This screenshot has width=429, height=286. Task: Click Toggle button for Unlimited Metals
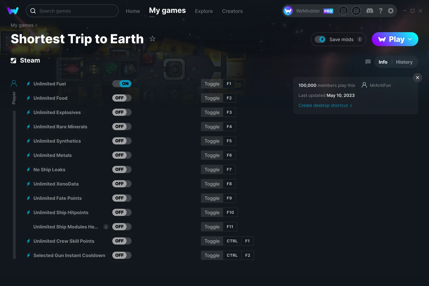pos(212,155)
